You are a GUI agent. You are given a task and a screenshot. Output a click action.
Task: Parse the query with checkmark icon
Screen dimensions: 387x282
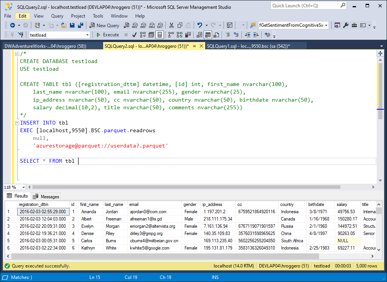(x=134, y=35)
